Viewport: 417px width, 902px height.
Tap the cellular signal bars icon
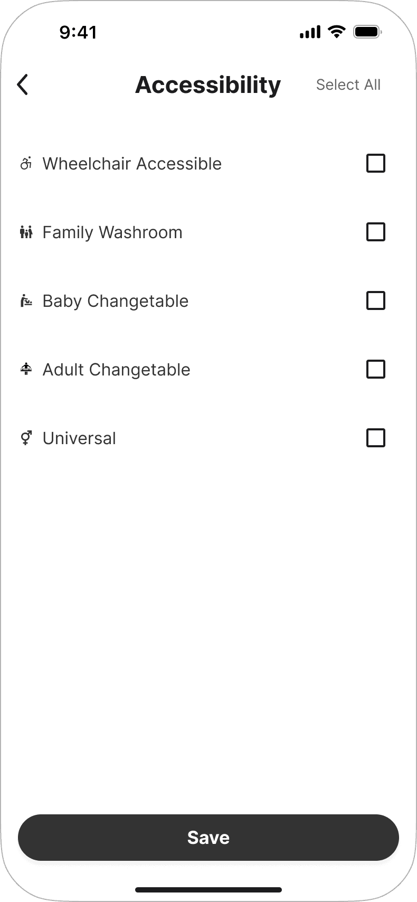click(310, 32)
